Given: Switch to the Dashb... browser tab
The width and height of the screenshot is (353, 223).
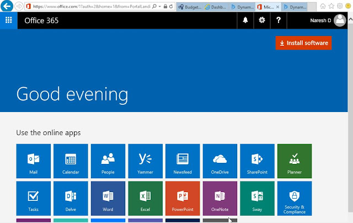Looking at the screenshot, I should click(x=216, y=7).
